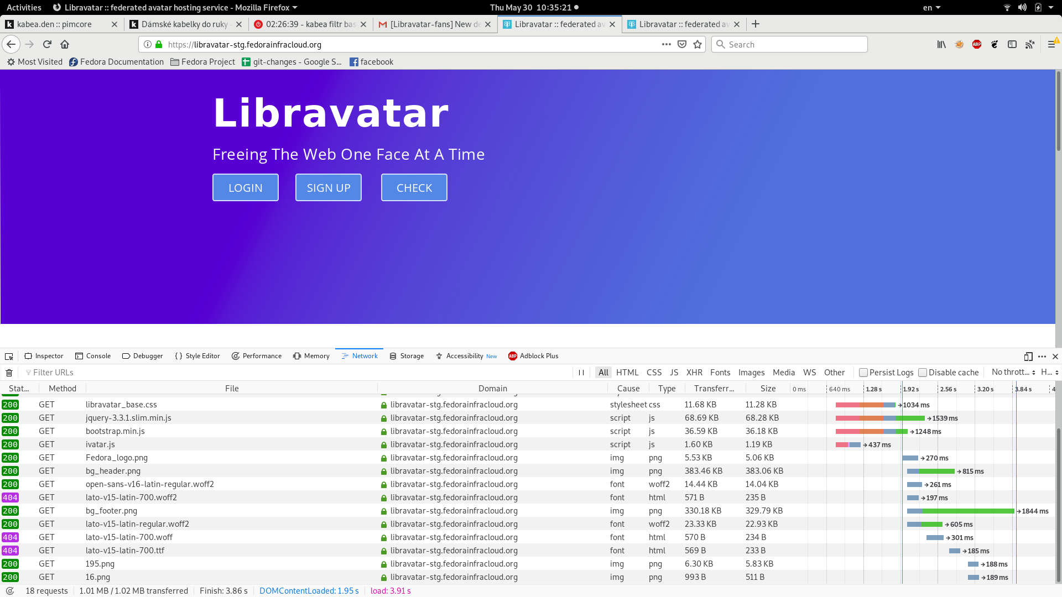
Task: Toggle responsive design mode icon
Action: [1028, 357]
